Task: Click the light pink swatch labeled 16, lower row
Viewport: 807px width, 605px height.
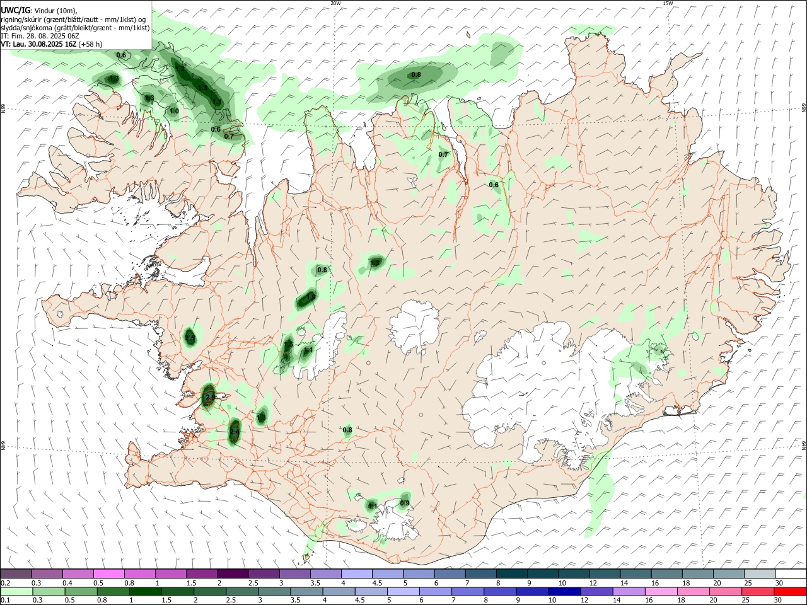Action: tap(661, 591)
